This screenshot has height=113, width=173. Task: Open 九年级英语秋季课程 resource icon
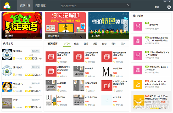[51, 57]
